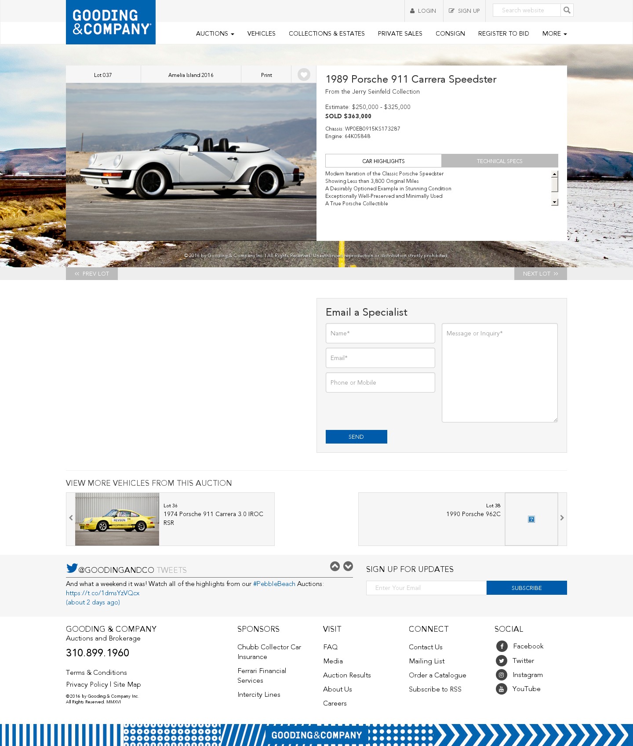Switch to the Technical Specs tab
Viewport: 633px width, 746px height.
pos(500,161)
